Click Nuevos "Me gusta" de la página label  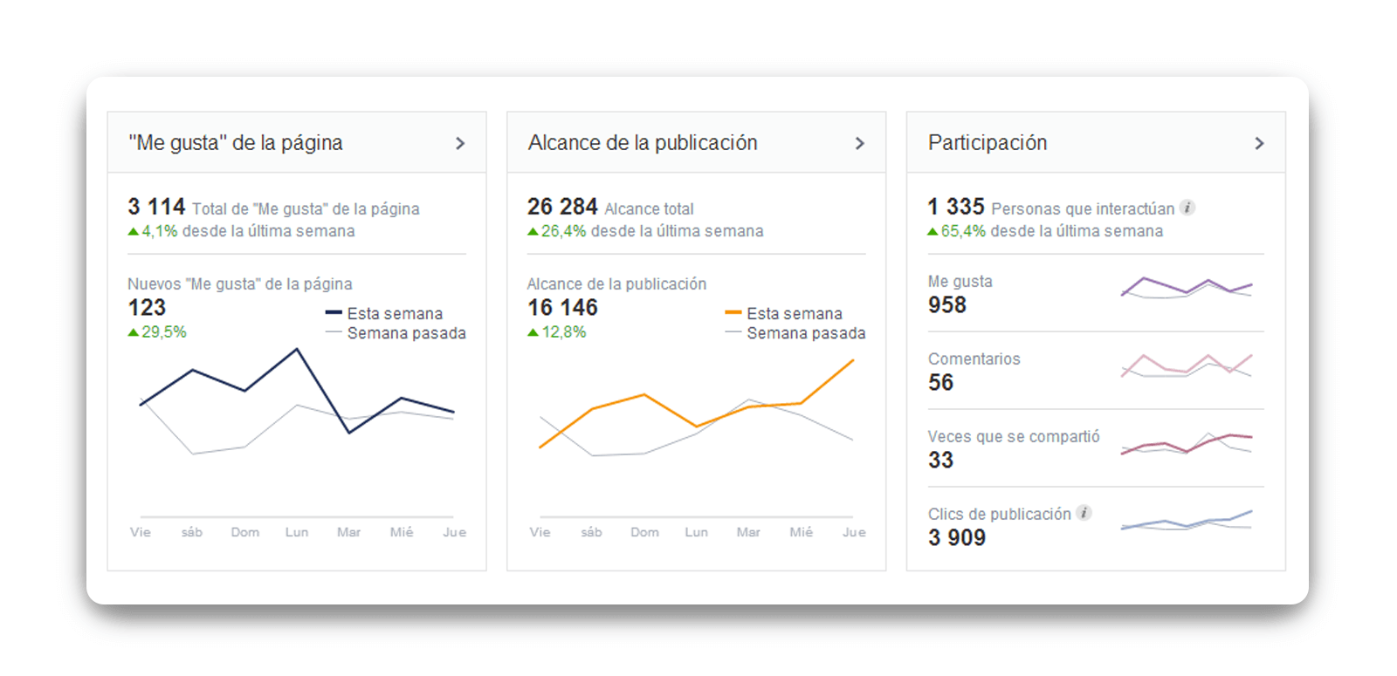240,284
